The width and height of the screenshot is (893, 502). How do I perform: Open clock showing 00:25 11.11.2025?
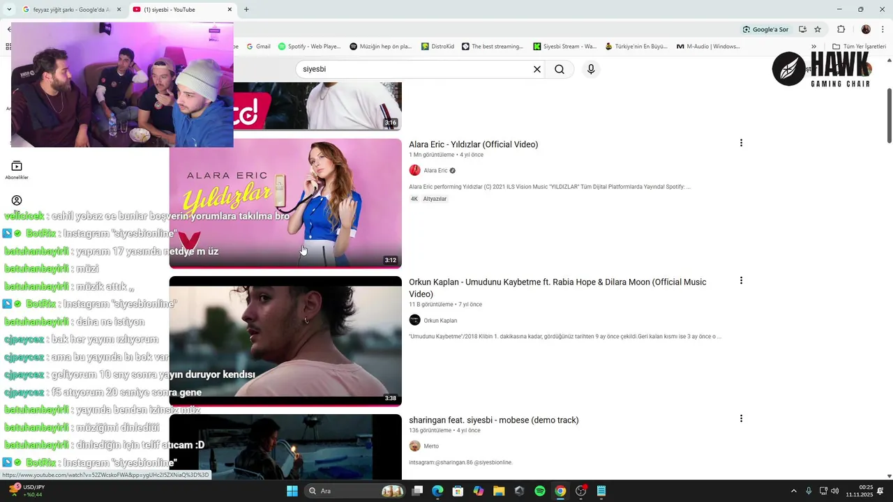coord(860,491)
